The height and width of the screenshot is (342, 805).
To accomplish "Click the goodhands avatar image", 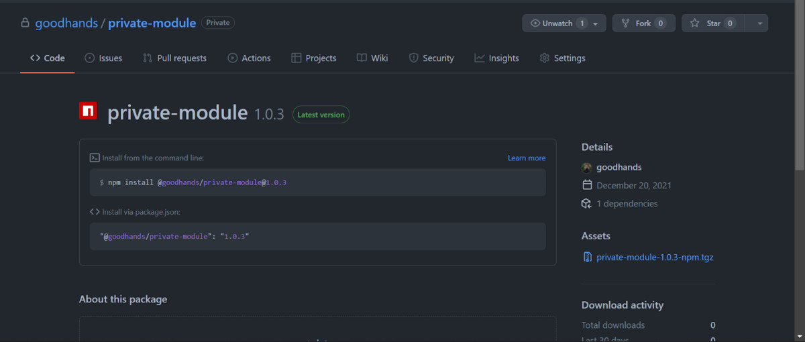I will pos(586,167).
